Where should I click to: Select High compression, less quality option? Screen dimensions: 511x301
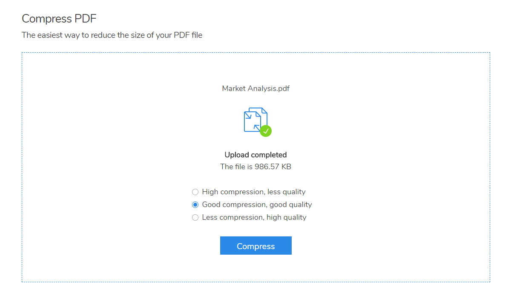point(195,192)
